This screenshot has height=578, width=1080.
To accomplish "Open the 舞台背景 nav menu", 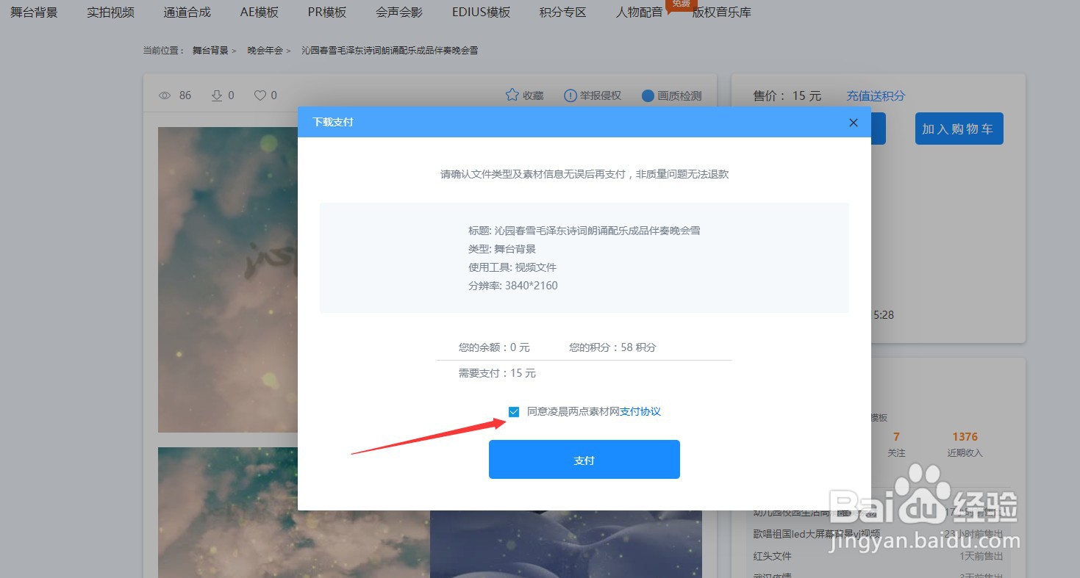I will point(34,12).
